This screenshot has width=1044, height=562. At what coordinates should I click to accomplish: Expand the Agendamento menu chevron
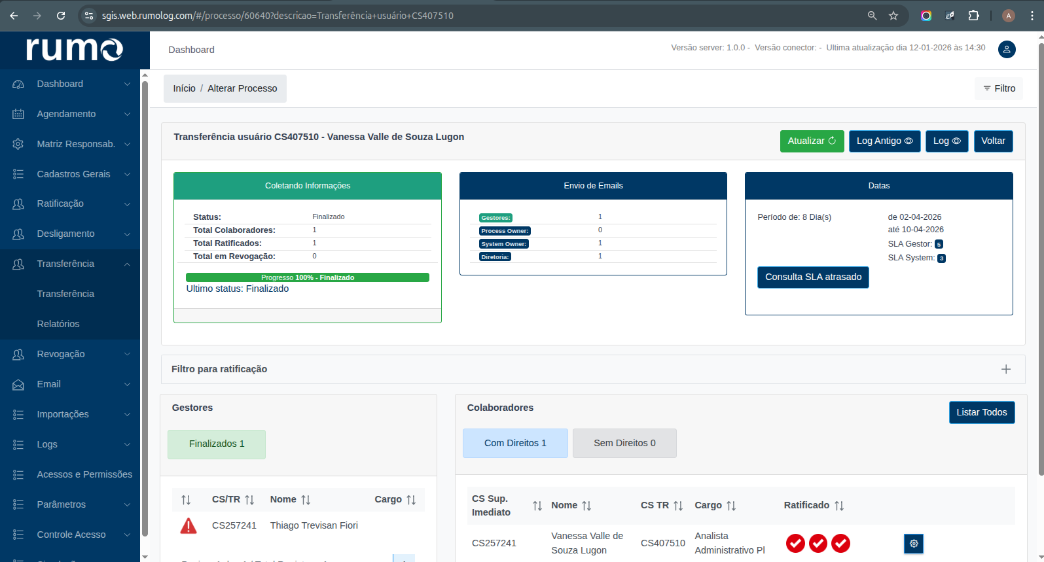(x=127, y=114)
